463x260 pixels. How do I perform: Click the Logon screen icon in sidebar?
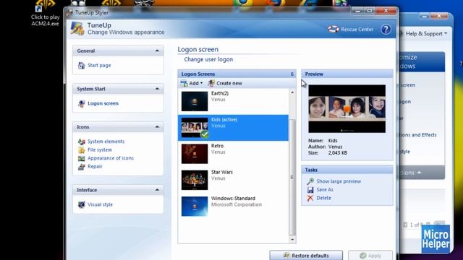[81, 103]
